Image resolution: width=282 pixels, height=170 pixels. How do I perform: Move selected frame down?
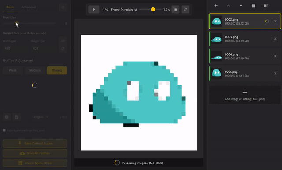(241, 6)
